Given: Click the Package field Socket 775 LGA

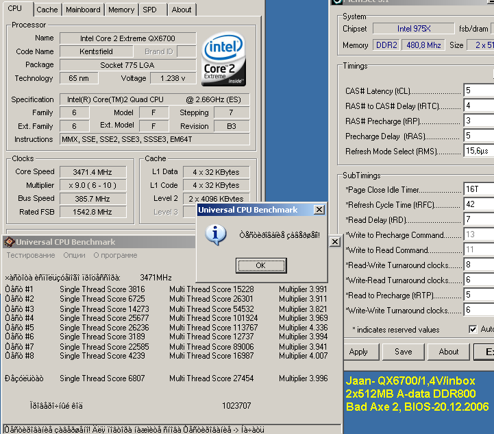Looking at the screenshot, I should pos(127,65).
